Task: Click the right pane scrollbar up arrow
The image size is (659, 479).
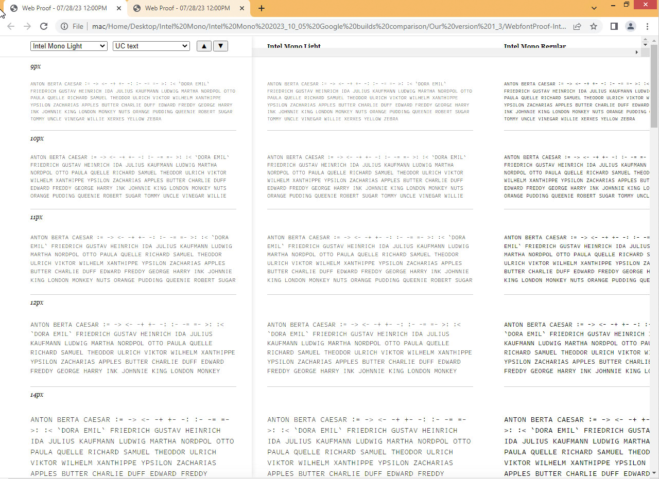Action: coord(645,39)
